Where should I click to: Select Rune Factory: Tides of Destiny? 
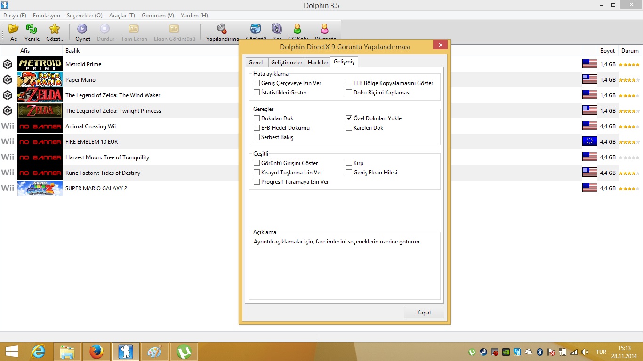click(103, 173)
